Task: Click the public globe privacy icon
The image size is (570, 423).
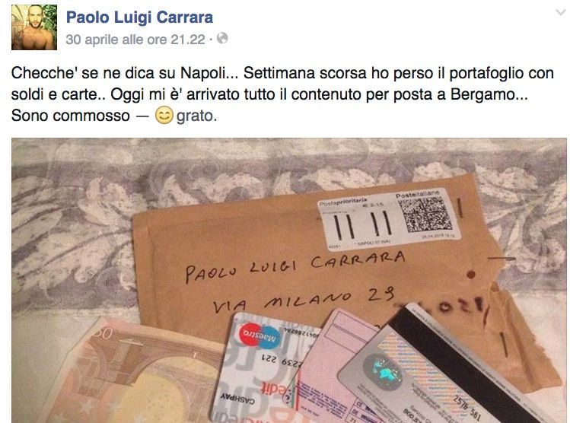Action: pyautogui.click(x=222, y=38)
